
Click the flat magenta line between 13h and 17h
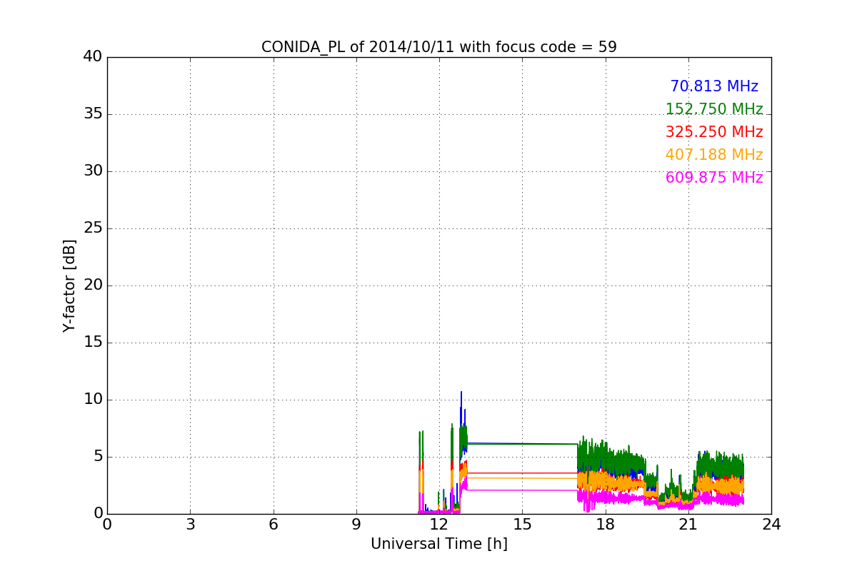pyautogui.click(x=522, y=490)
